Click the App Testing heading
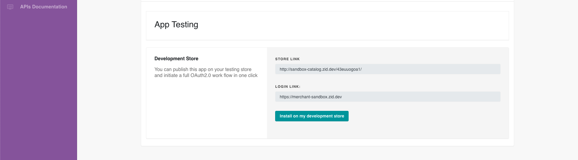The height and width of the screenshot is (160, 578). (176, 25)
